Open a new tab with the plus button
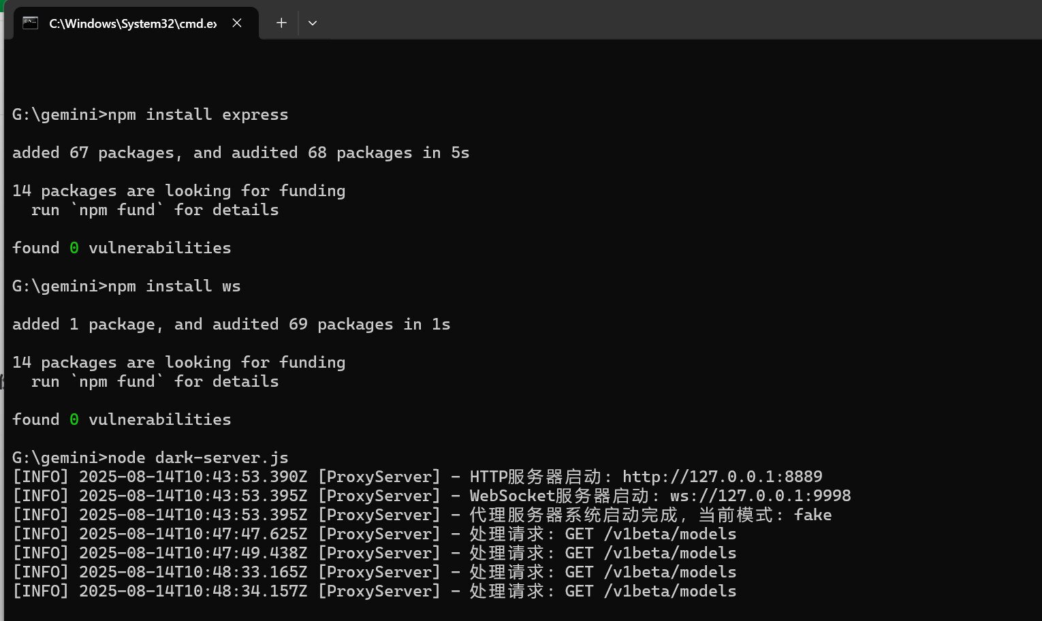The image size is (1042, 621). coord(281,23)
